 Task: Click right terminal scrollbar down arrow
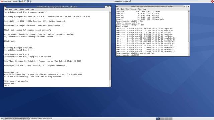point(189,55)
